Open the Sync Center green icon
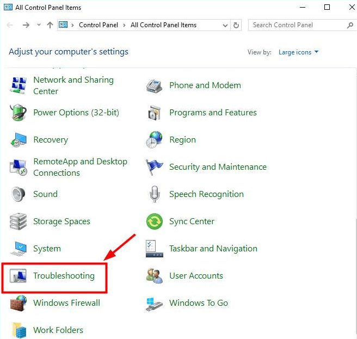The image size is (357, 339). [155, 221]
